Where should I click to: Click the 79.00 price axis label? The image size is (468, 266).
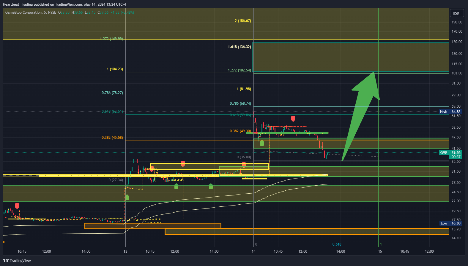(456, 95)
